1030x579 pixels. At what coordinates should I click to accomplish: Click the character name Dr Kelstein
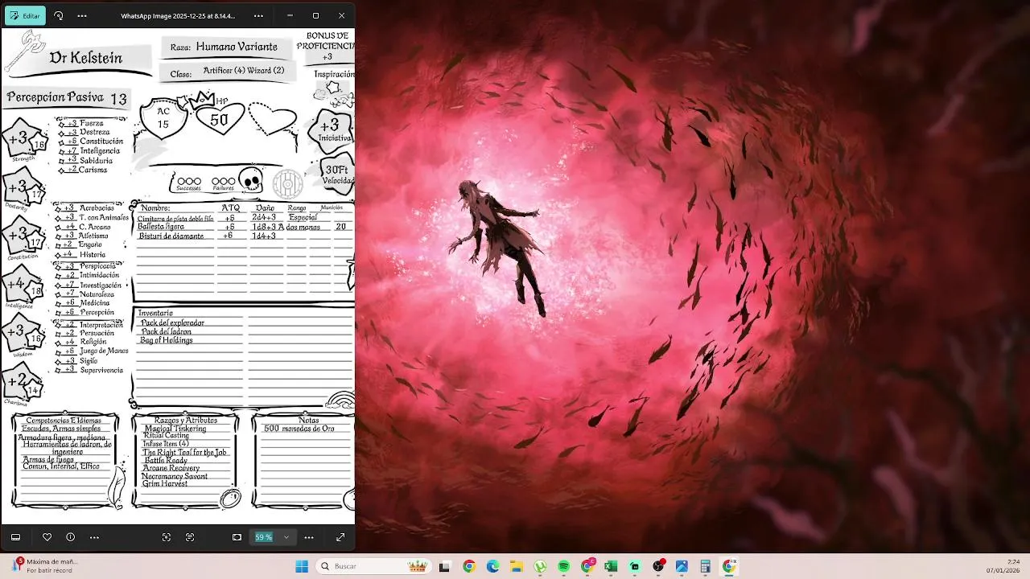[86, 58]
